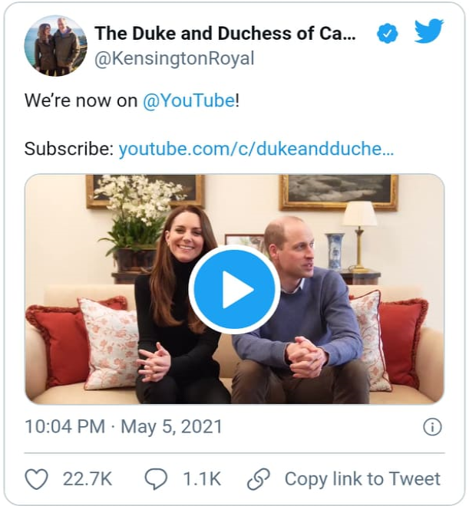Click the 1.1K replies count
The width and height of the screenshot is (469, 506).
(202, 479)
